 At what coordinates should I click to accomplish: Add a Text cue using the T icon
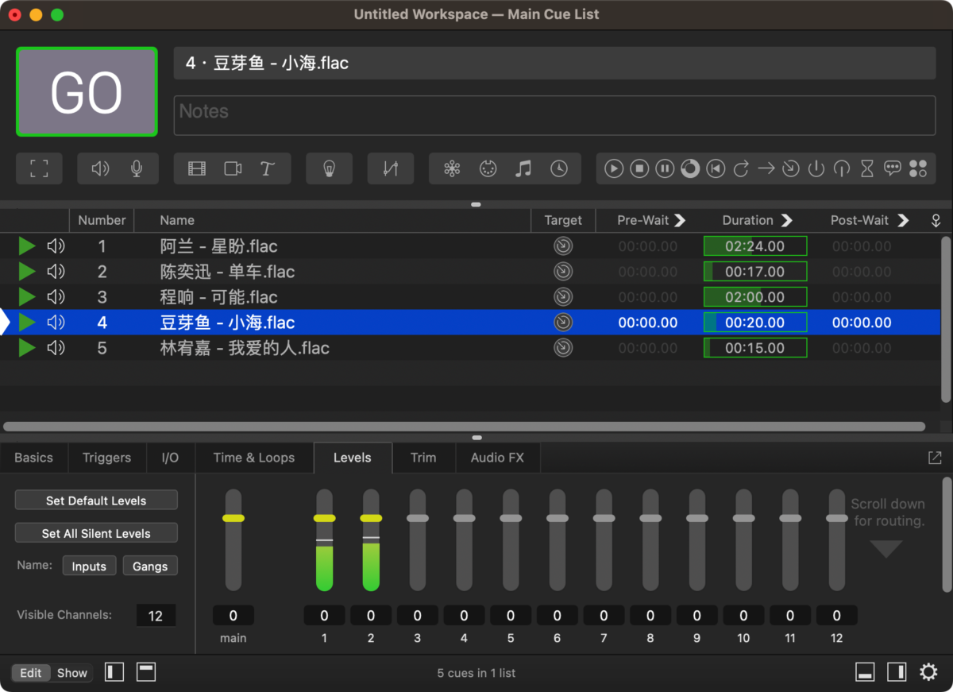click(x=268, y=168)
